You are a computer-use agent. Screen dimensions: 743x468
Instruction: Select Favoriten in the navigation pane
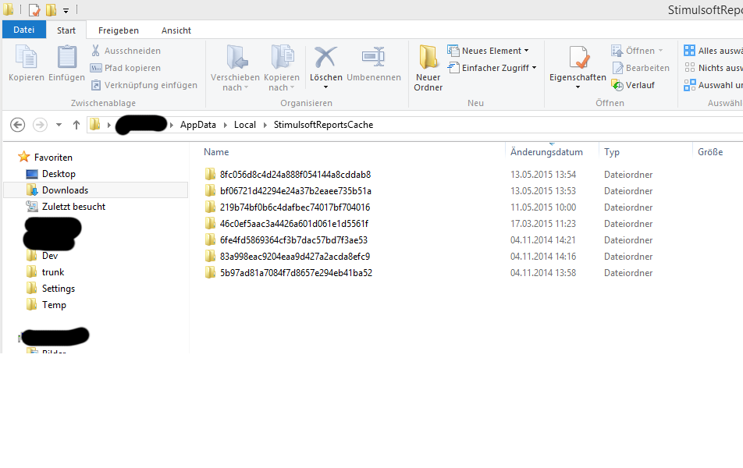(53, 158)
